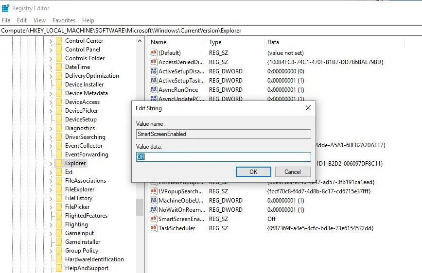
Task: Close the Edit String dialog
Action: (x=308, y=108)
